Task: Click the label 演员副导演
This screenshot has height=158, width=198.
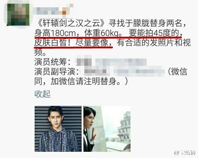Action: click(55, 72)
